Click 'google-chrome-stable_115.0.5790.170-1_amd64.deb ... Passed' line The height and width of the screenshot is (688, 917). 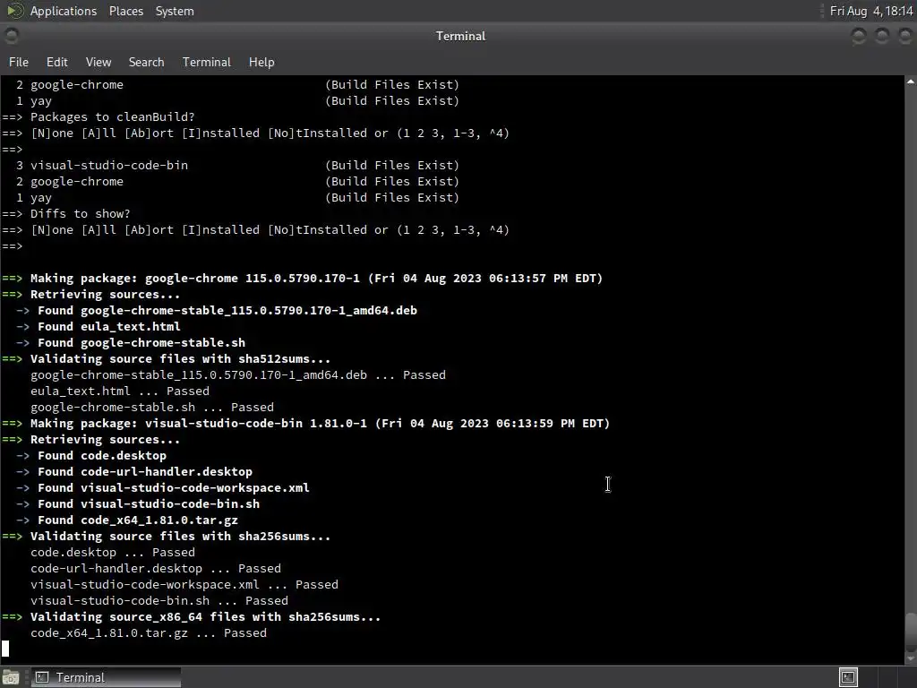(x=238, y=375)
